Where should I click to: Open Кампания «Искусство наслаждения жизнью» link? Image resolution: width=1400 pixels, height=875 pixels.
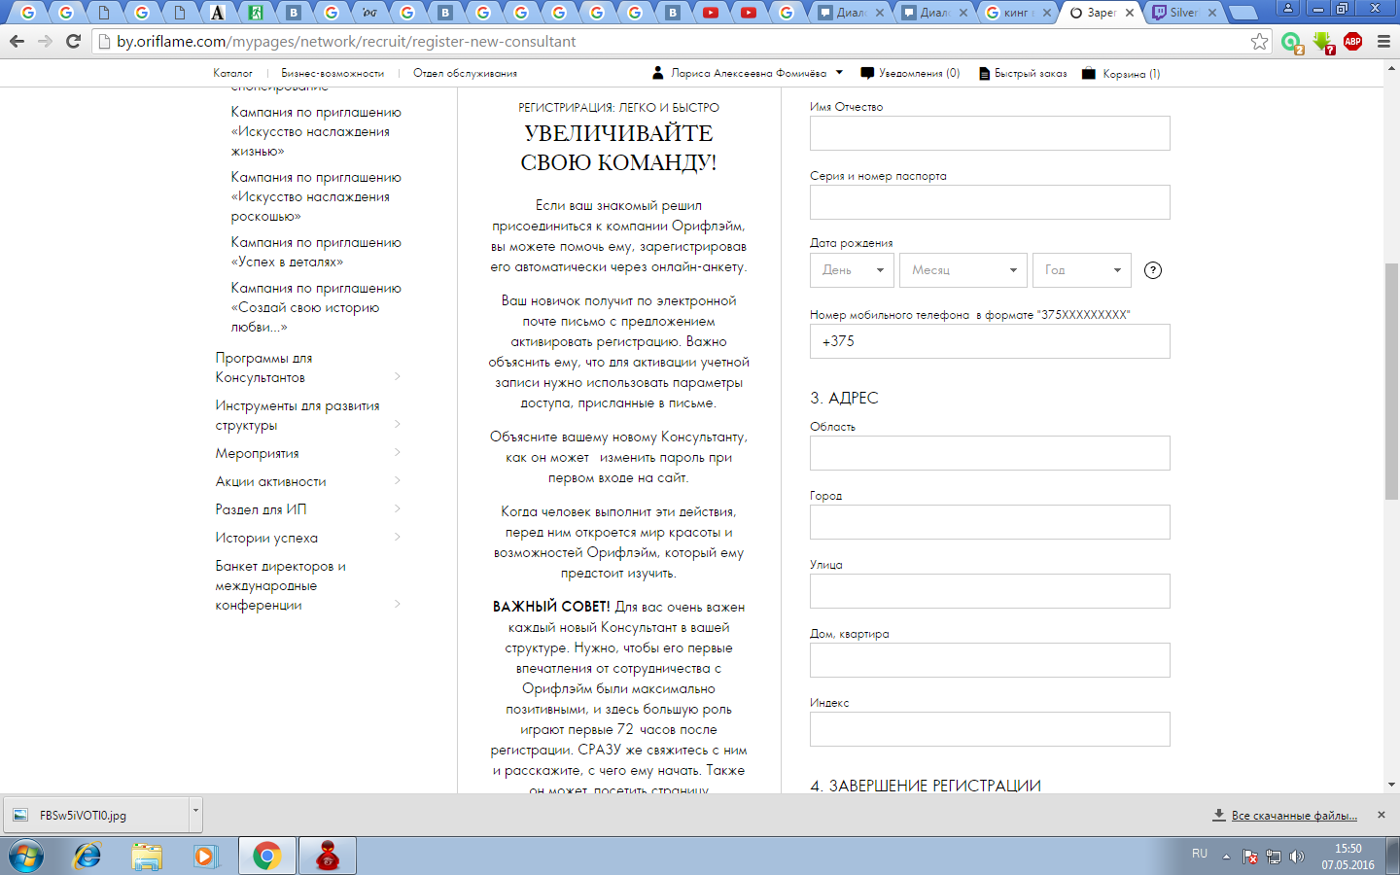(x=316, y=131)
